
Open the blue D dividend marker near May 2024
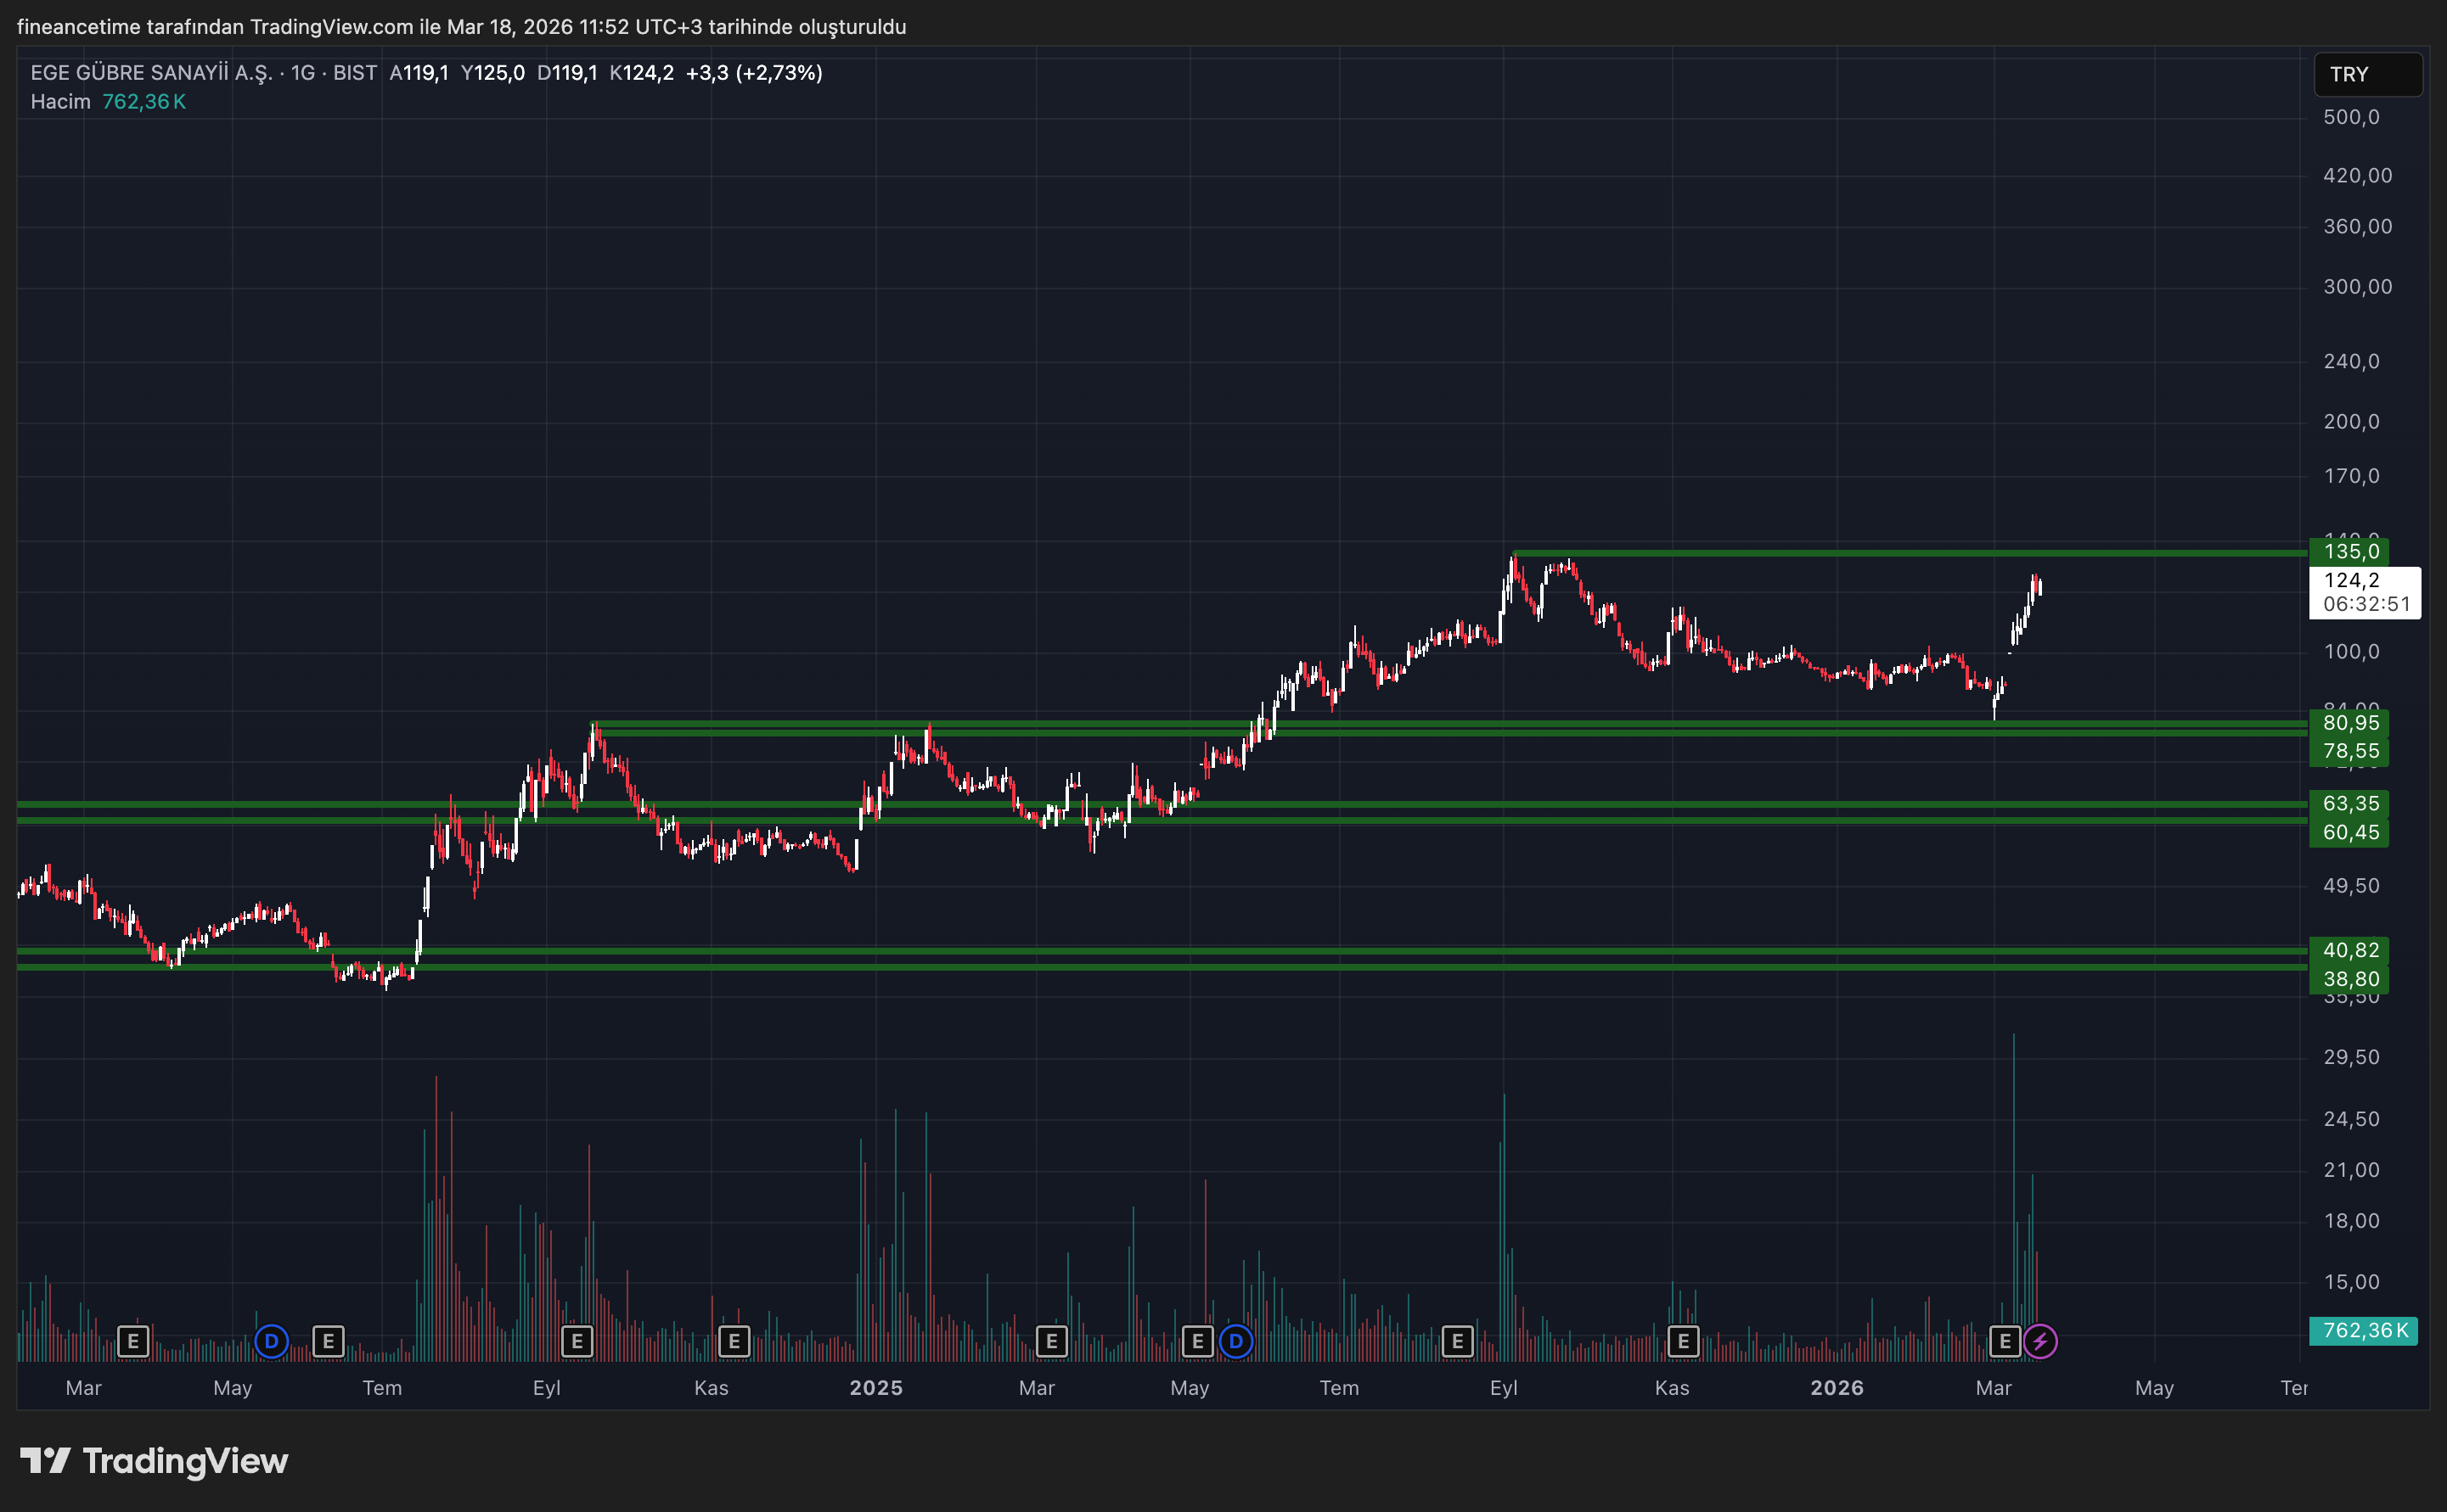(x=271, y=1341)
